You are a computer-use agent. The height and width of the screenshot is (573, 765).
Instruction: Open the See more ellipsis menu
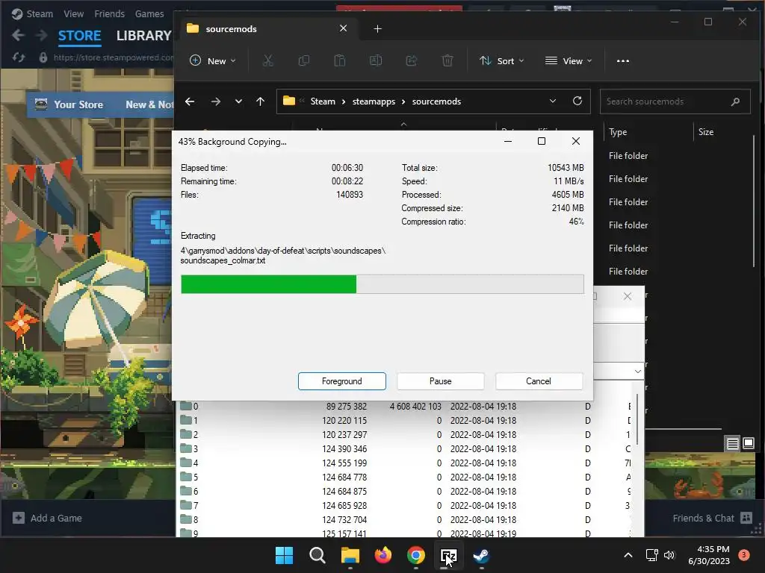[x=623, y=61]
